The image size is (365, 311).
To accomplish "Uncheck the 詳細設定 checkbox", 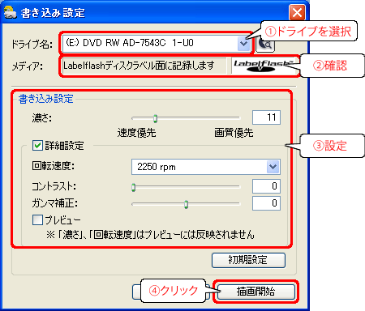I will (37, 145).
